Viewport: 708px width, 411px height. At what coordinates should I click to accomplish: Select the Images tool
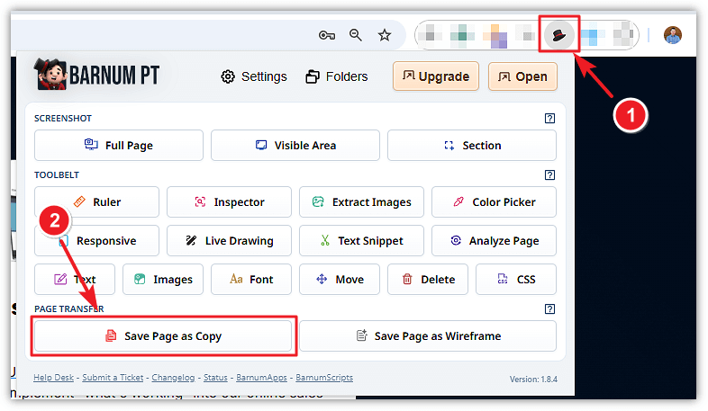coord(163,280)
